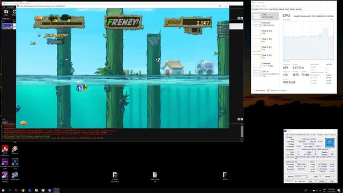
Task: Select Ethernet in Task Manager sidebar
Action: tap(265, 64)
